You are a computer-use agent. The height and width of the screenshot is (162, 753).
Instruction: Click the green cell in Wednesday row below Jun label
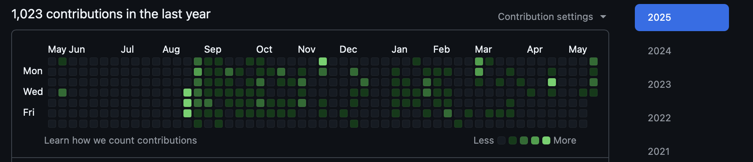62,93
